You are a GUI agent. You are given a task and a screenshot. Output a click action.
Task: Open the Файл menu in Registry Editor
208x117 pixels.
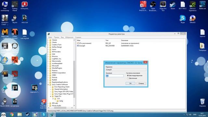[50, 37]
